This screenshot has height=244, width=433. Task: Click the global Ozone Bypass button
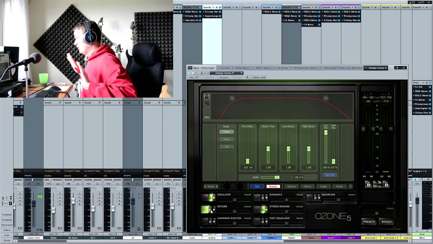point(386,222)
